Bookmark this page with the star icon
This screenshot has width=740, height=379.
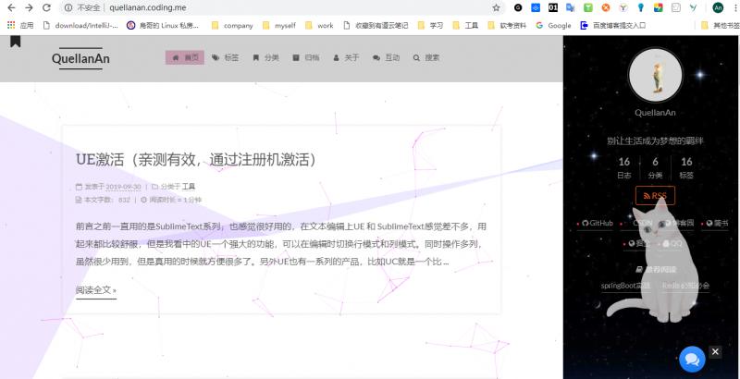click(496, 7)
